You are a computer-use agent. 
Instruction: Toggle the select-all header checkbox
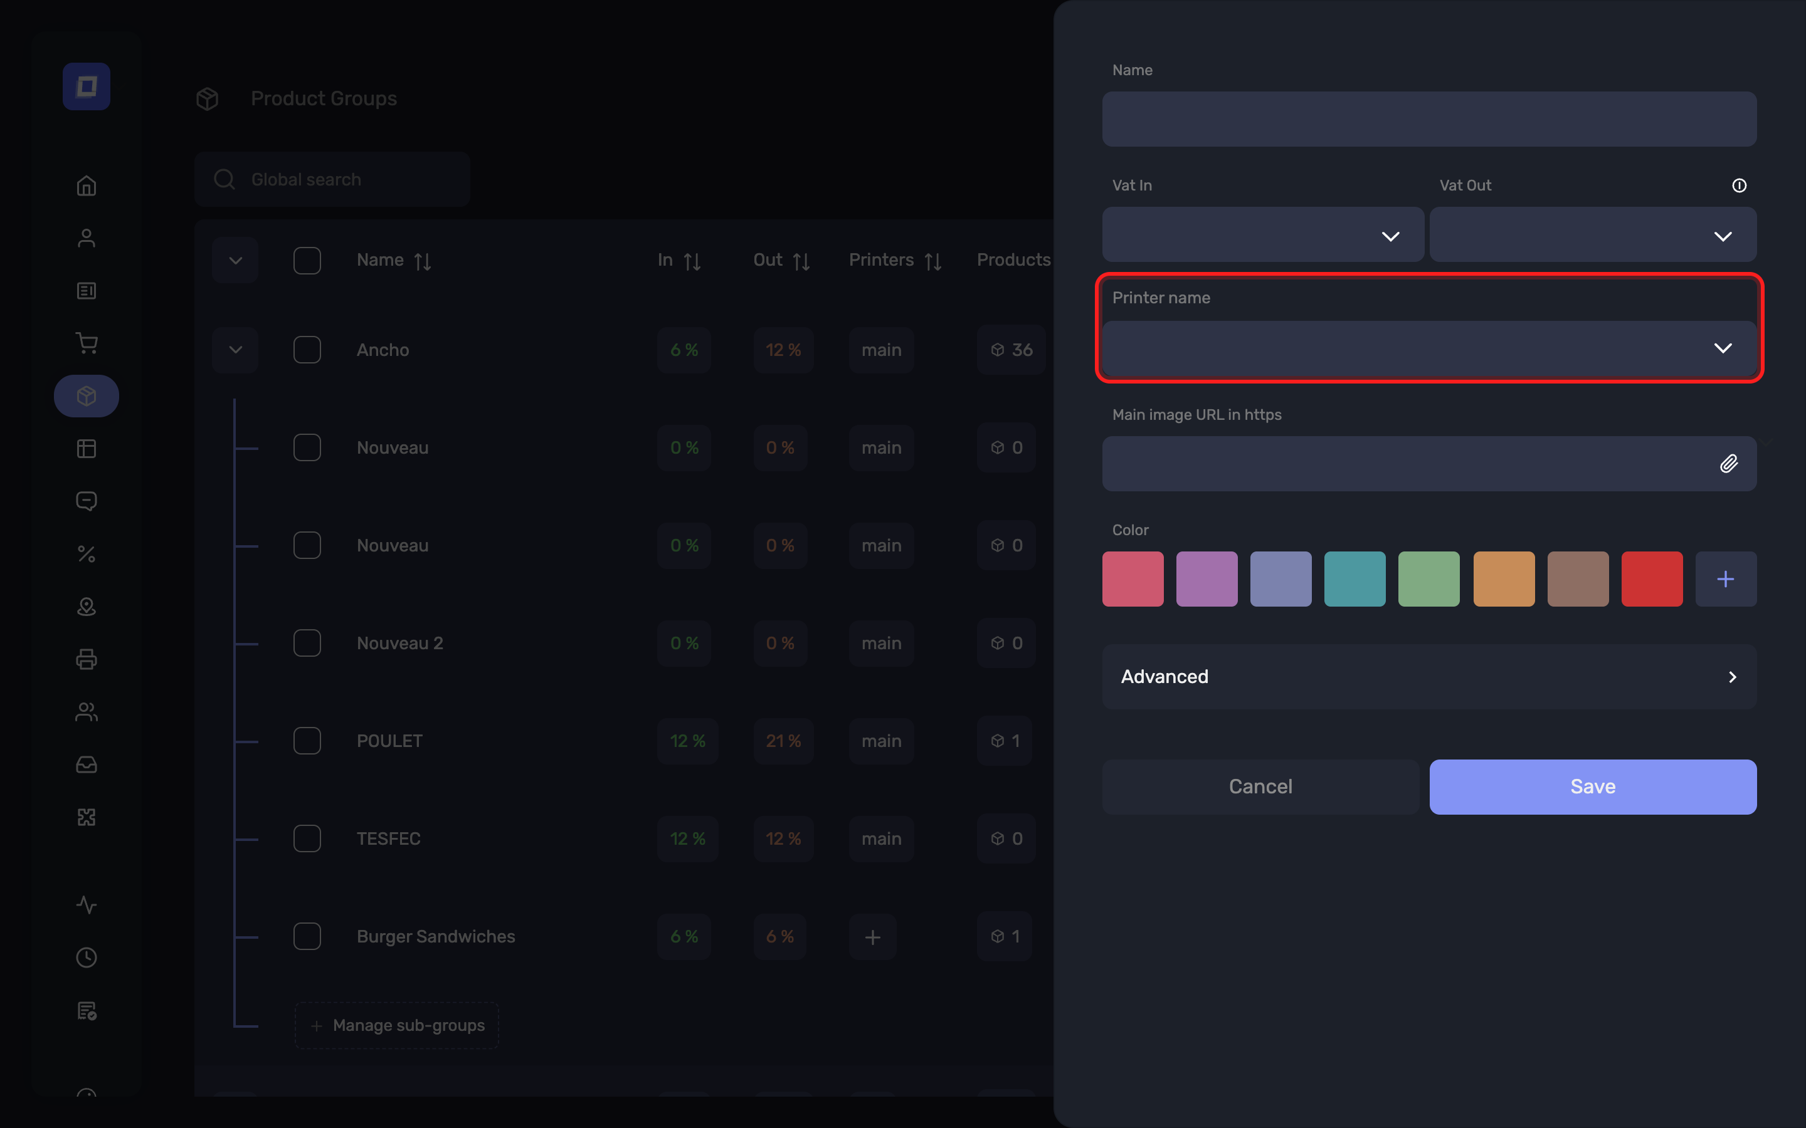point(307,260)
